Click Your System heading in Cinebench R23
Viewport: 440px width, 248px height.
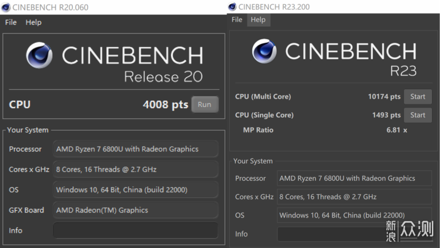click(253, 161)
